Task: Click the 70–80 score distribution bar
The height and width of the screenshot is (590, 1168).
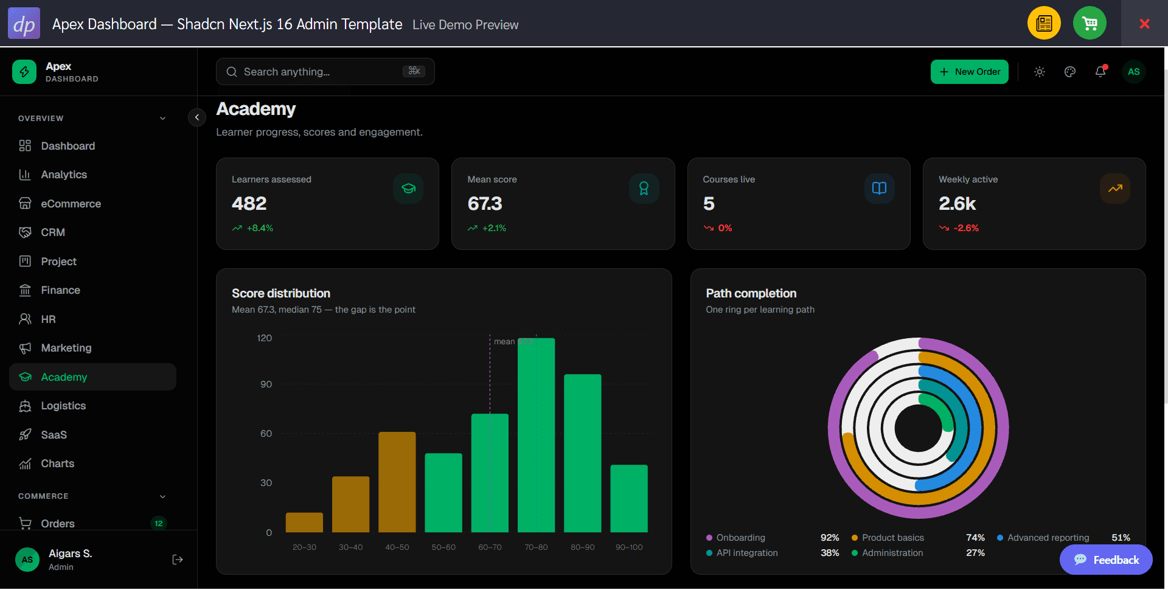Action: click(x=536, y=436)
